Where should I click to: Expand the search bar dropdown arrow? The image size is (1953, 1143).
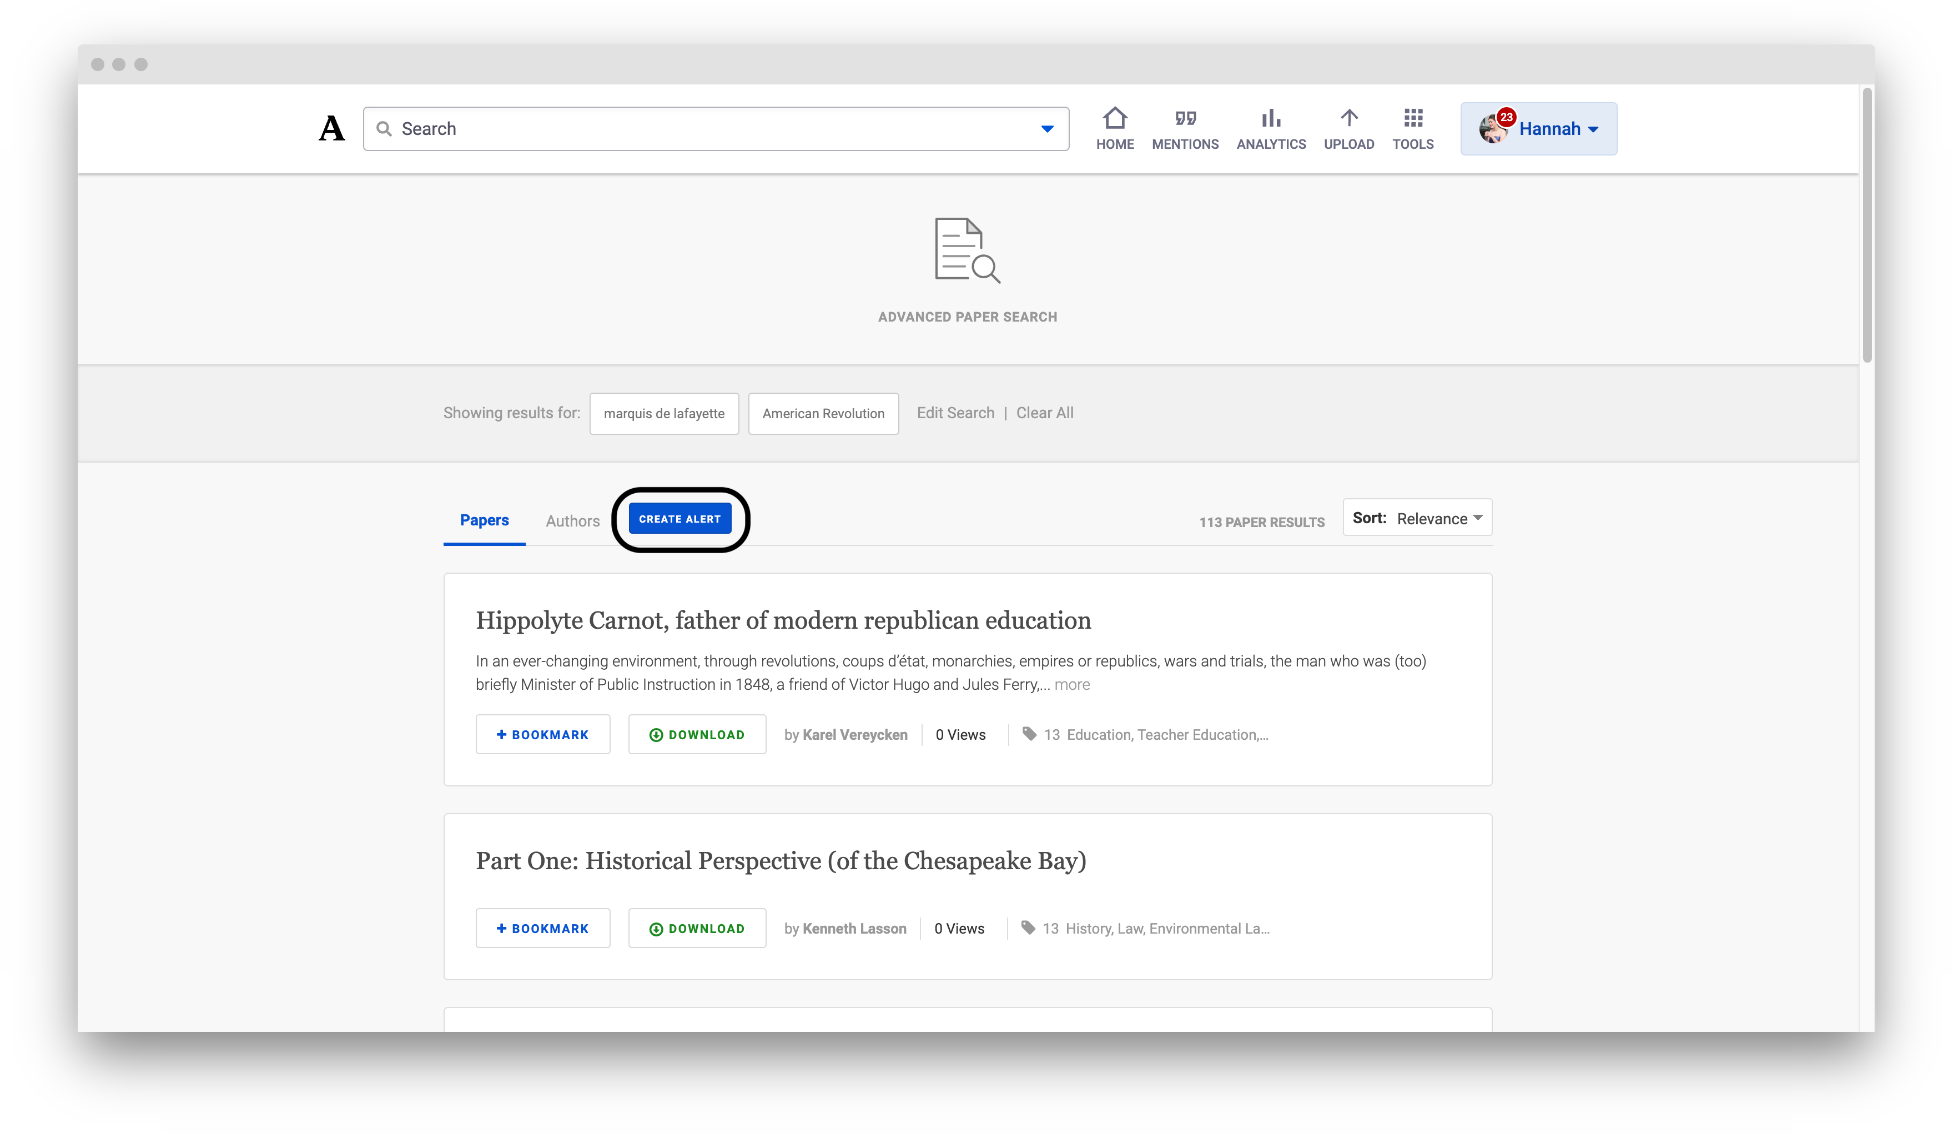(1045, 129)
